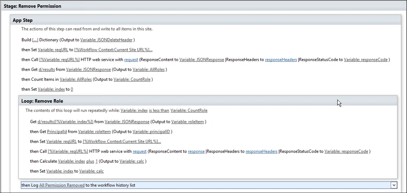Click Variable: reqURL in the loop's Set action
The height and width of the screenshot is (193, 407).
click(x=62, y=141)
